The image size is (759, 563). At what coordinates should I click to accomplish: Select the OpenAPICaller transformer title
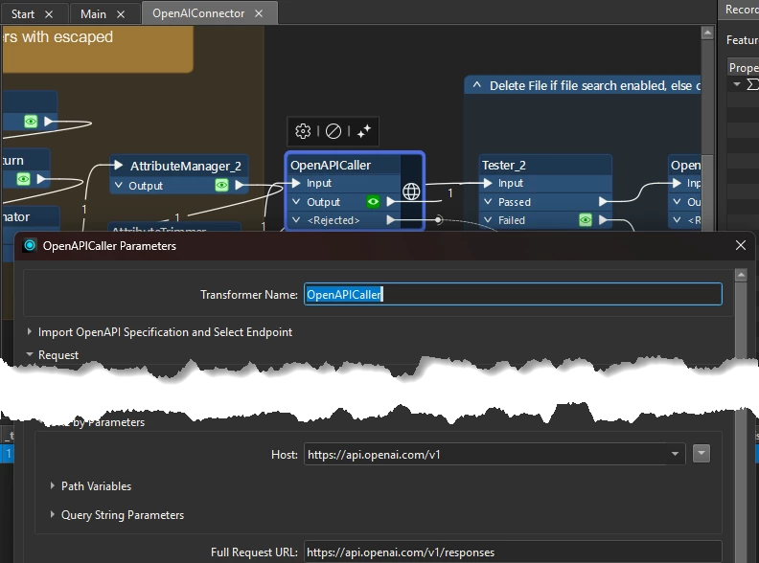(x=331, y=165)
